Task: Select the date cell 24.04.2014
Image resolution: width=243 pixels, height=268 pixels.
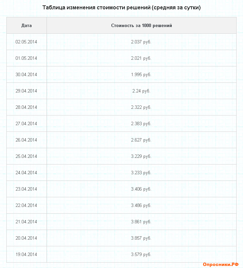Action: pyautogui.click(x=26, y=173)
